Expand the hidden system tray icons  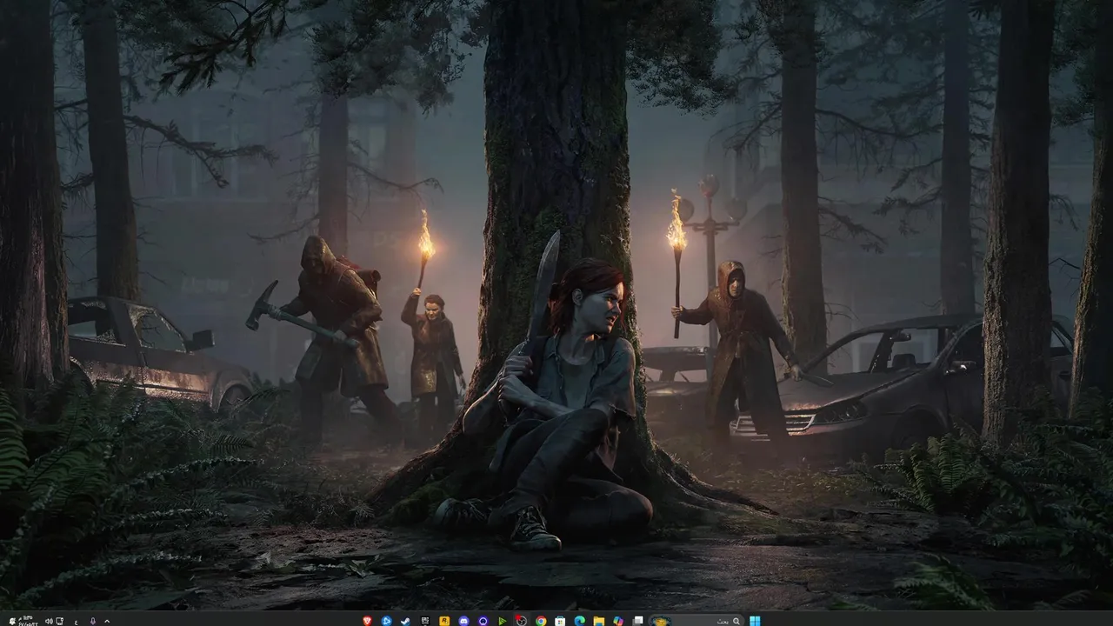107,621
